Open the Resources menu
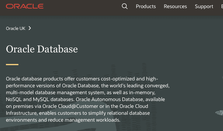 175,7
